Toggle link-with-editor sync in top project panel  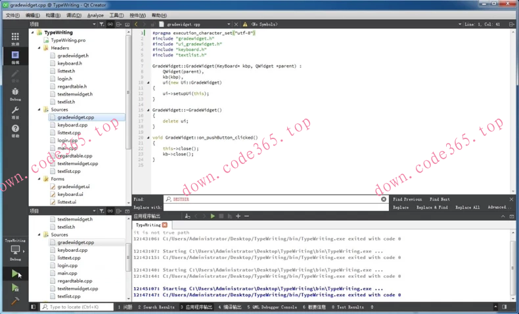click(110, 24)
